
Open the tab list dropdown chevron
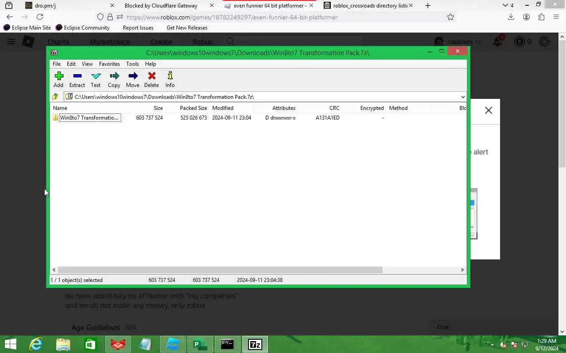click(505, 5)
